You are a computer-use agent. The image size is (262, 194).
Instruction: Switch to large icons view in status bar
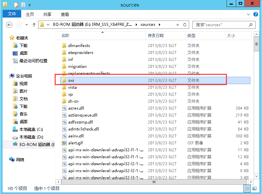click(x=253, y=188)
